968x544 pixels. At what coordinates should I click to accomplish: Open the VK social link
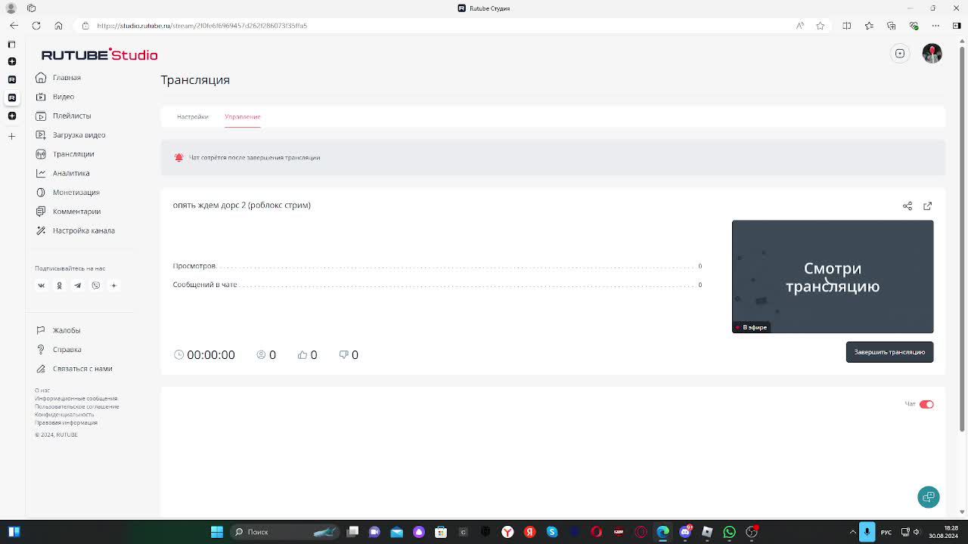42,286
